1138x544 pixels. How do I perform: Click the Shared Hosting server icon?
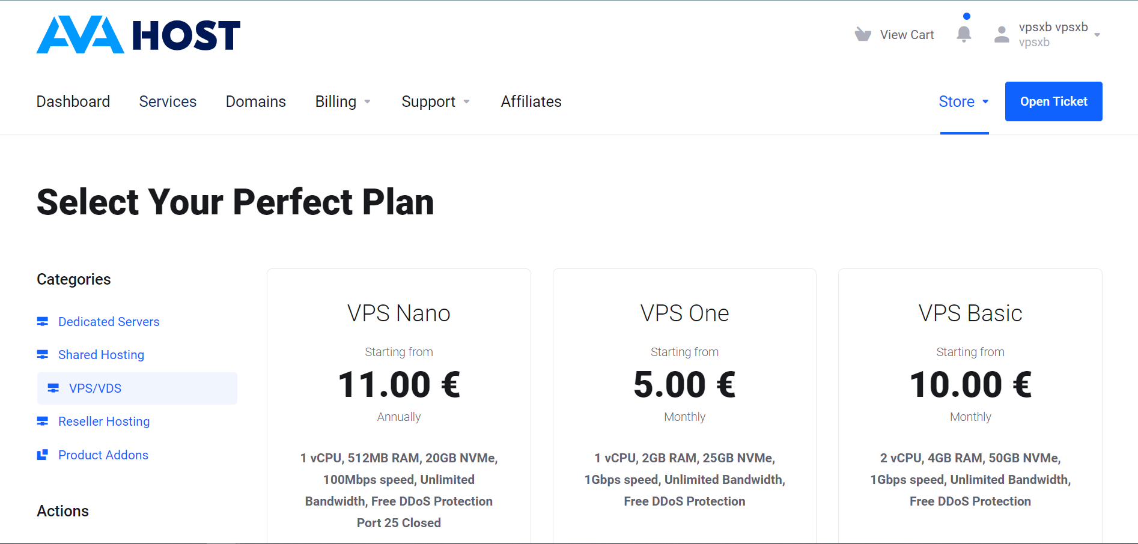pos(43,355)
